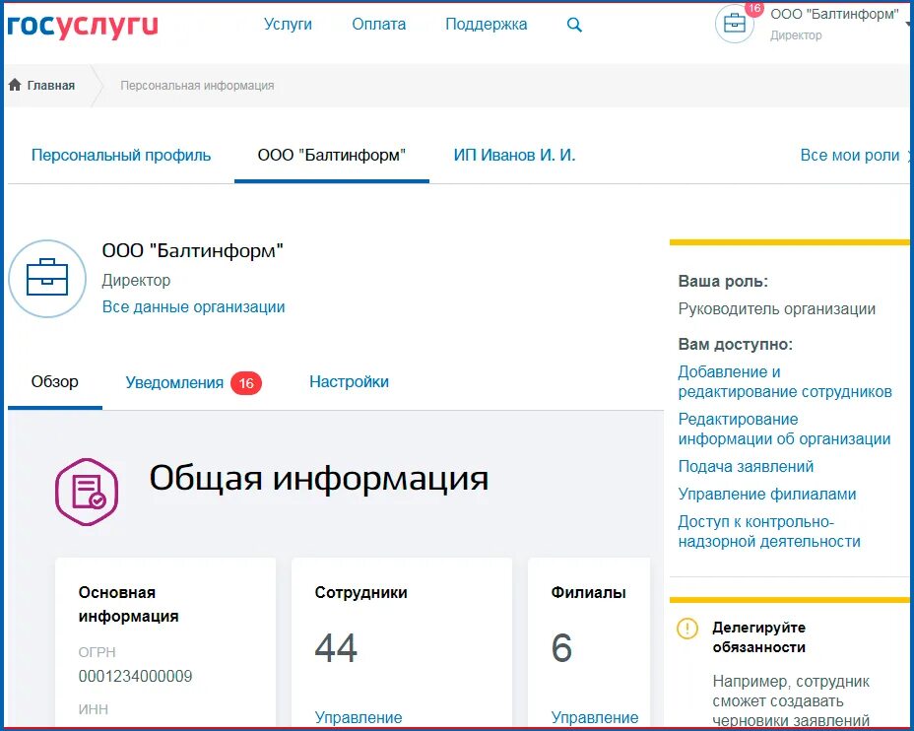
Task: Click the employee count 44
Action: pyautogui.click(x=336, y=647)
